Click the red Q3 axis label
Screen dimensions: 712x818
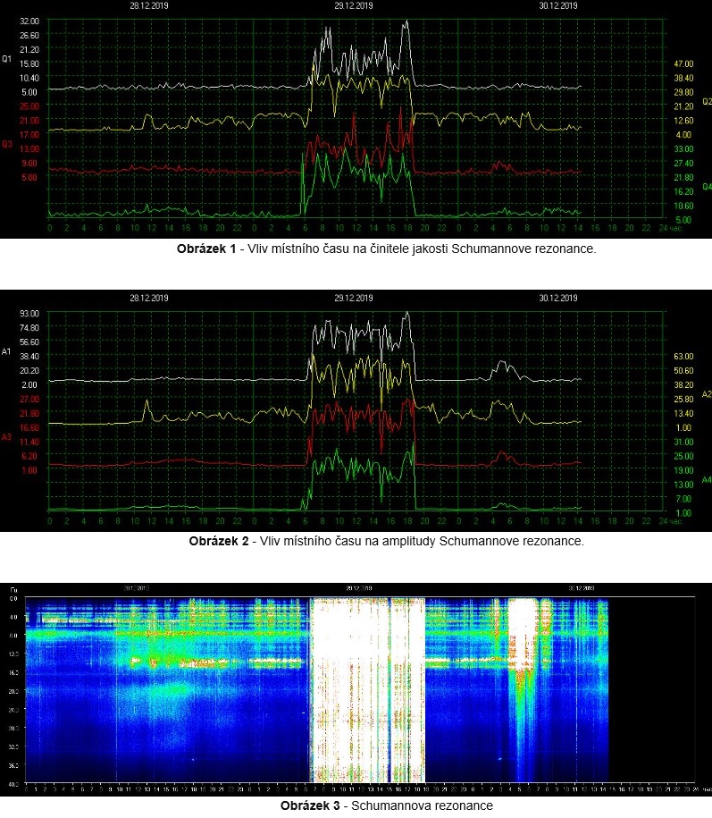pos(6,144)
